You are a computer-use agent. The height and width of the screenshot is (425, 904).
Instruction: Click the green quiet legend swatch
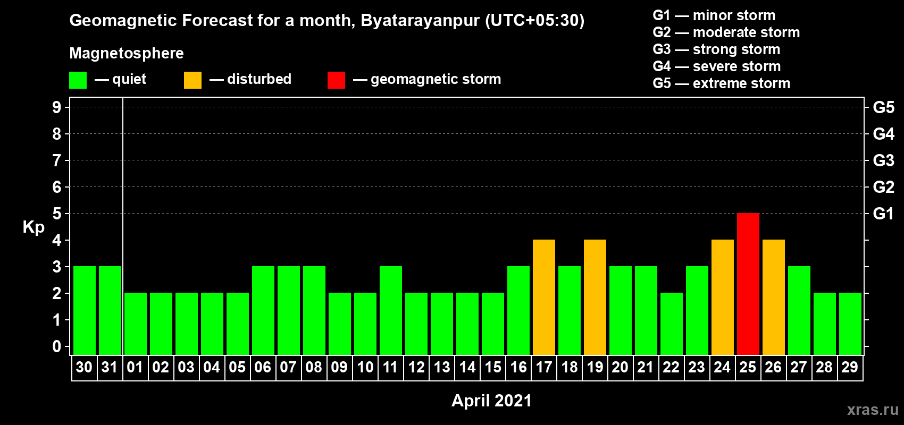pos(78,80)
